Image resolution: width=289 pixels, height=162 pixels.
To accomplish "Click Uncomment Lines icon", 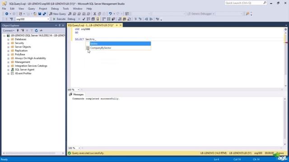I will tap(140, 19).
